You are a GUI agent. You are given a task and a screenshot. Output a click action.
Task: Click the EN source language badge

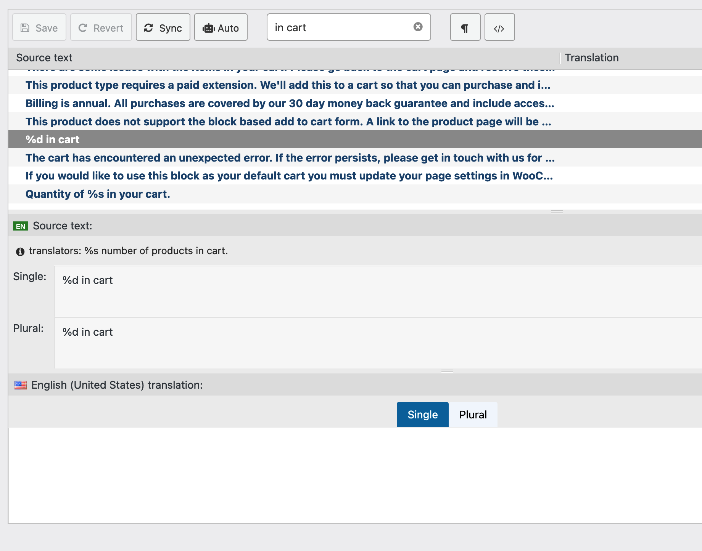21,226
